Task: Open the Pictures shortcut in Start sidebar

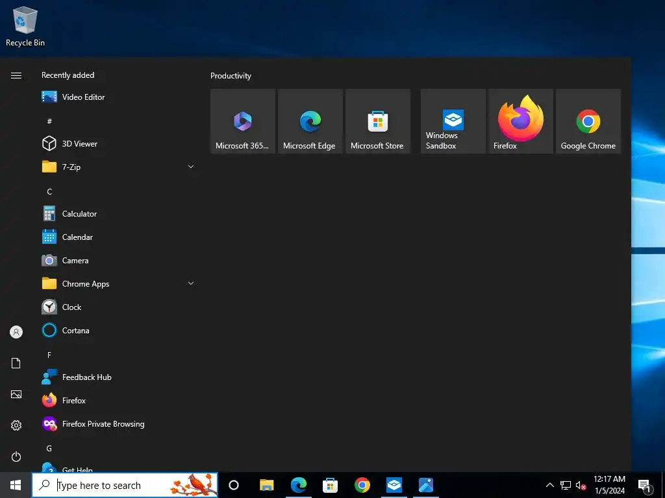Action: pyautogui.click(x=16, y=394)
